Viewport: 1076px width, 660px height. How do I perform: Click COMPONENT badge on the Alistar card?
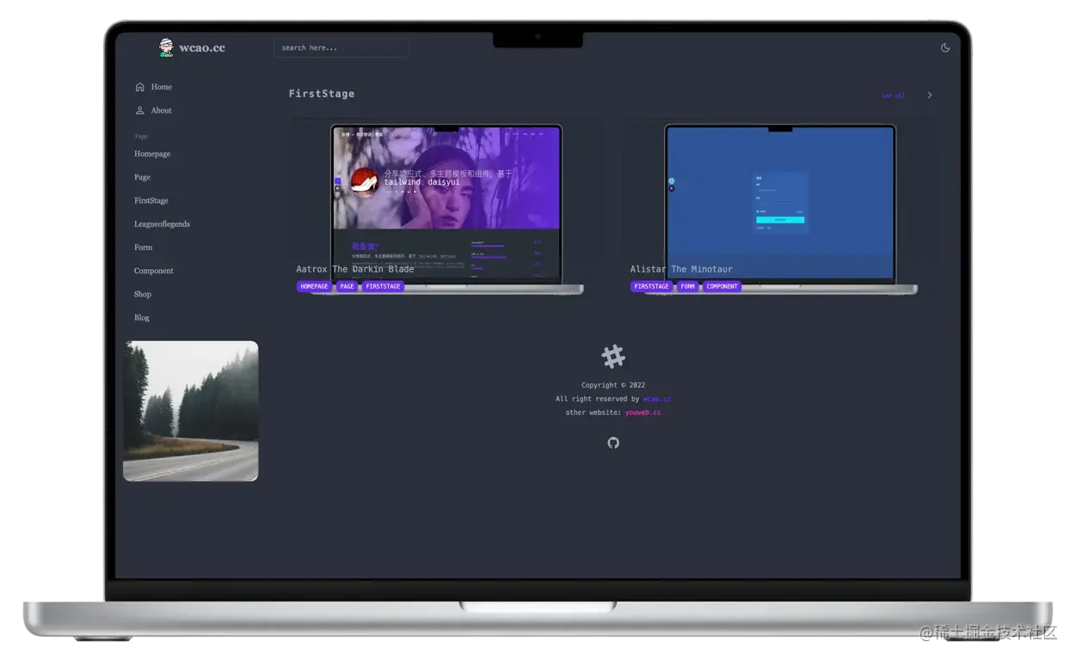coord(722,286)
